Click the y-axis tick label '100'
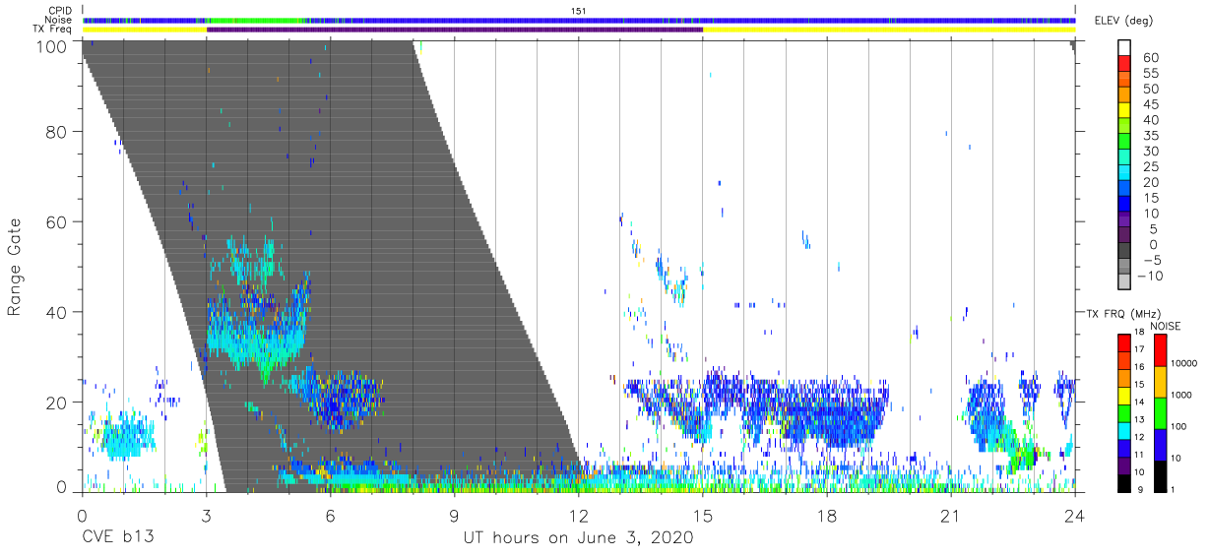This screenshot has width=1209, height=558. pyautogui.click(x=54, y=46)
